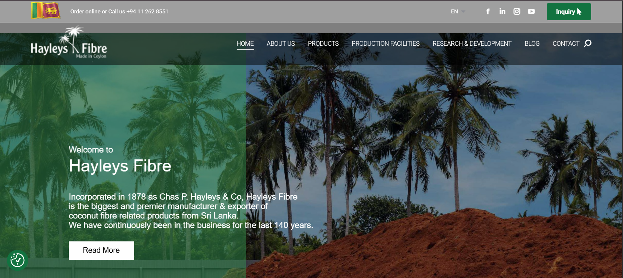The width and height of the screenshot is (623, 278).
Task: Open the LinkedIn social icon
Action: (502, 11)
